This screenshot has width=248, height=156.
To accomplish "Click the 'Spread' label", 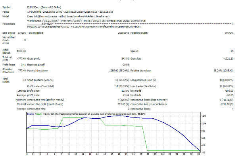I will pyautogui.click(x=134, y=51).
